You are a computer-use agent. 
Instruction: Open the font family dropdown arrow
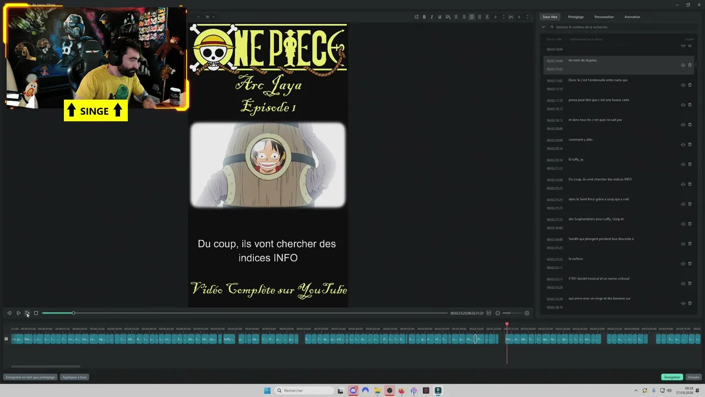pos(198,17)
